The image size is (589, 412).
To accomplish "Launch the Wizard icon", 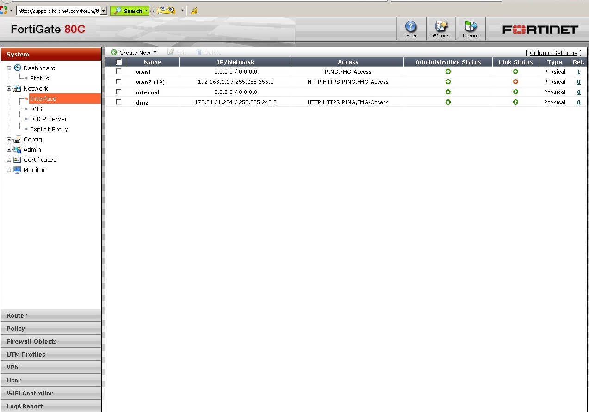I will (440, 26).
